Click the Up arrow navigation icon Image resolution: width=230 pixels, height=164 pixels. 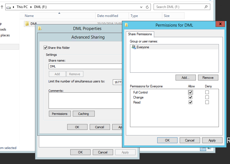[x=2, y=7]
